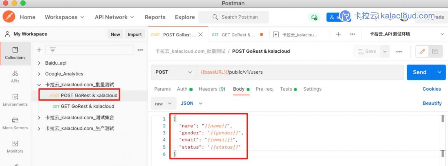Select POST GoRest & kalacloud request

point(89,95)
